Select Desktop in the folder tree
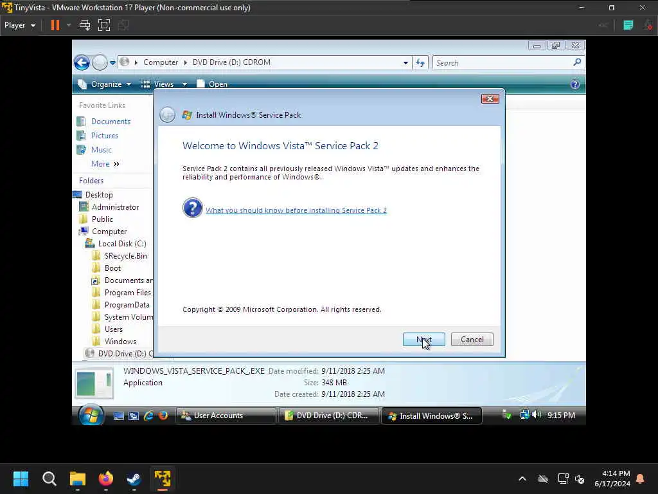This screenshot has width=658, height=494. [x=99, y=195]
